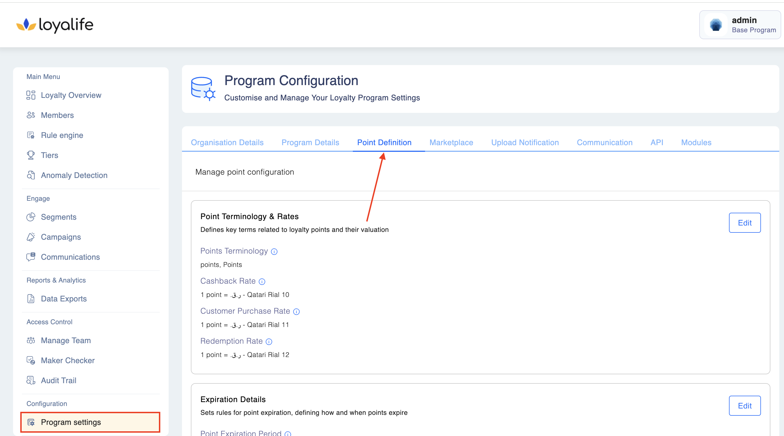Screen dimensions: 784x436
Task: Click info icon beside Customer Purchase Rate
Action: coord(296,311)
